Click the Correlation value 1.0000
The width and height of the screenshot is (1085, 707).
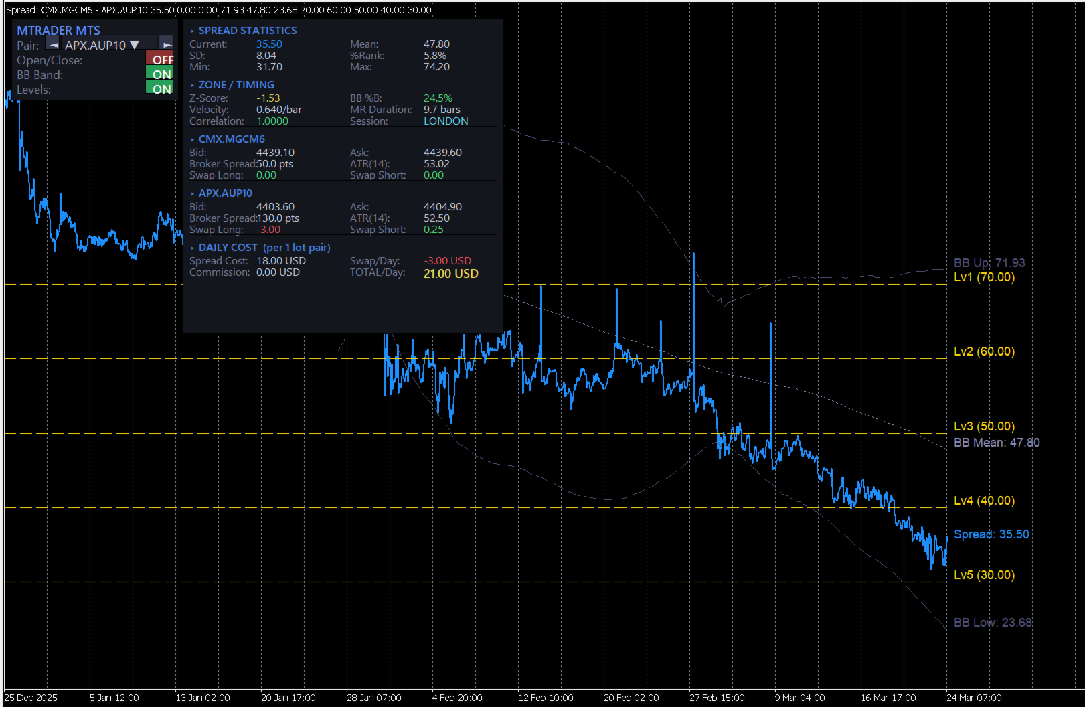point(272,121)
